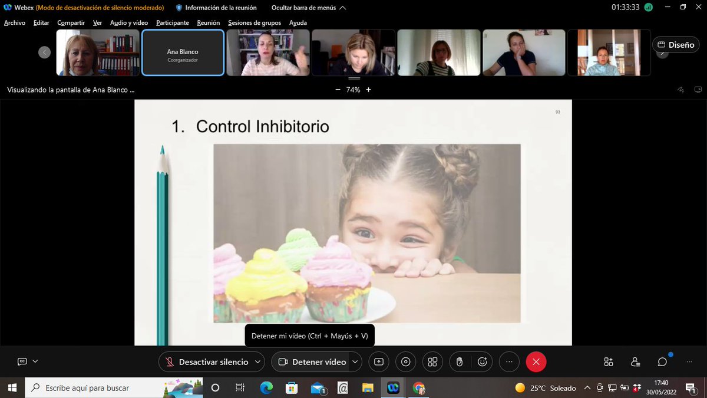Viewport: 707px width, 398px height.
Task: Open the Diseño layout button
Action: (675, 44)
